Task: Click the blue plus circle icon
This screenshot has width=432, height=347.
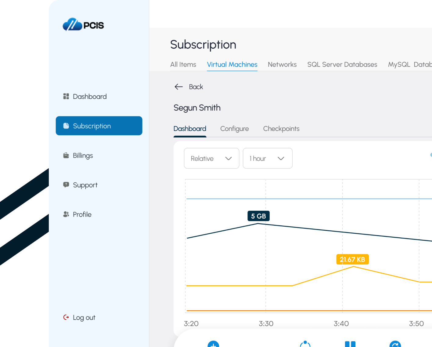Action: coord(213,344)
